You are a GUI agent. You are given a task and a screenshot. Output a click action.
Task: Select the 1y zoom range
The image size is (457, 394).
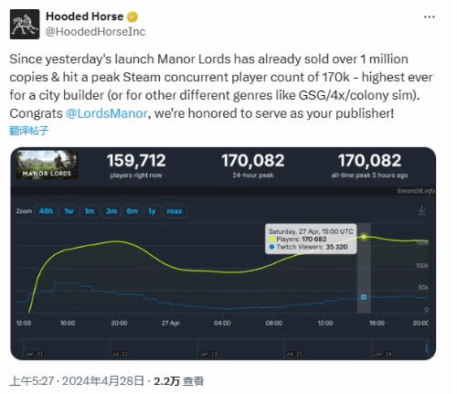[152, 211]
